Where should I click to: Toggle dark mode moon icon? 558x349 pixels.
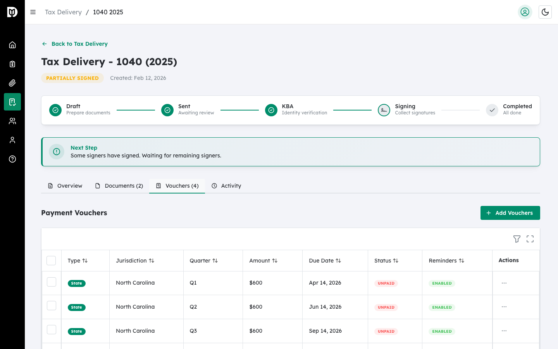[x=545, y=12]
